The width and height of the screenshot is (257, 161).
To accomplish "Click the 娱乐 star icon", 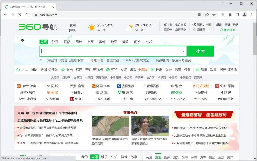I will pyautogui.click(x=63, y=70).
